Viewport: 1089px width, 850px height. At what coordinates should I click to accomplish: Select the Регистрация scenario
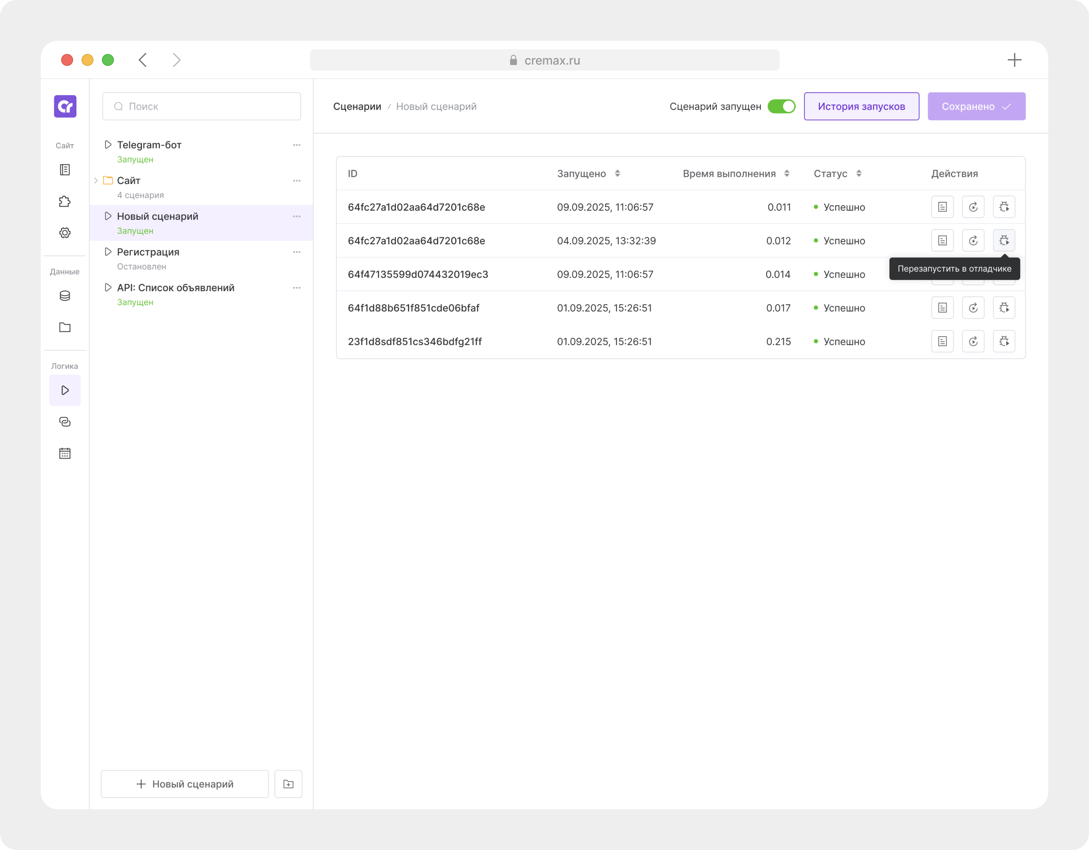click(x=201, y=259)
